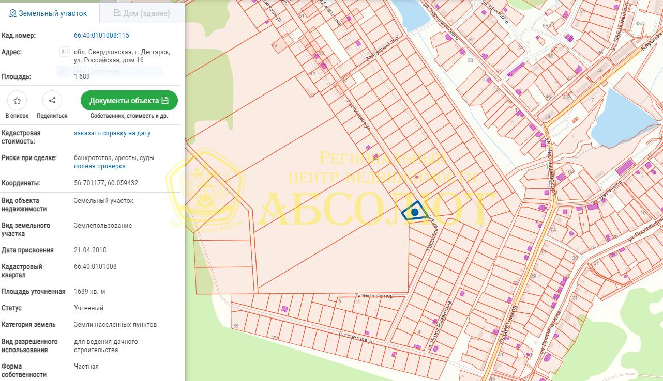Click address text ул. Российская, дом 16

[x=109, y=60]
